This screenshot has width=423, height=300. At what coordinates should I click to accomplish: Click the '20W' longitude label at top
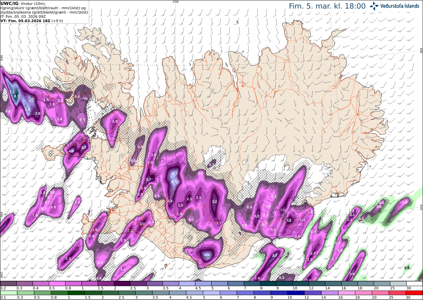(175, 2)
